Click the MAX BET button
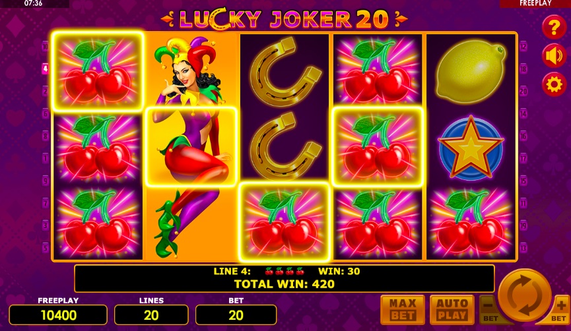Screen dimensions: 571x331 coord(403,310)
